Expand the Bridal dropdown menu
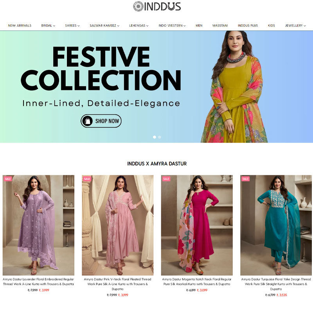 point(48,25)
